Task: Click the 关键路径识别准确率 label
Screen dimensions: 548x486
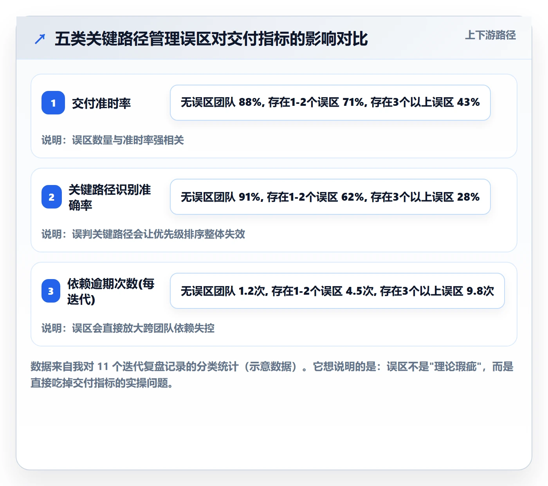Action: tap(110, 197)
